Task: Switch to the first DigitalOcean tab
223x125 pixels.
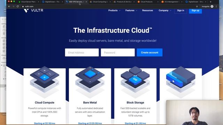Action: (x=52, y=2)
